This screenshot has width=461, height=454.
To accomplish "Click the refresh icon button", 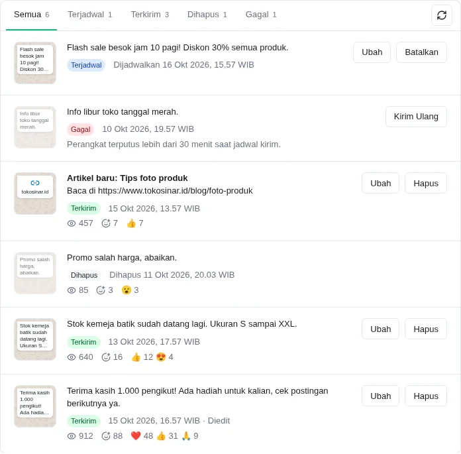I will click(441, 15).
